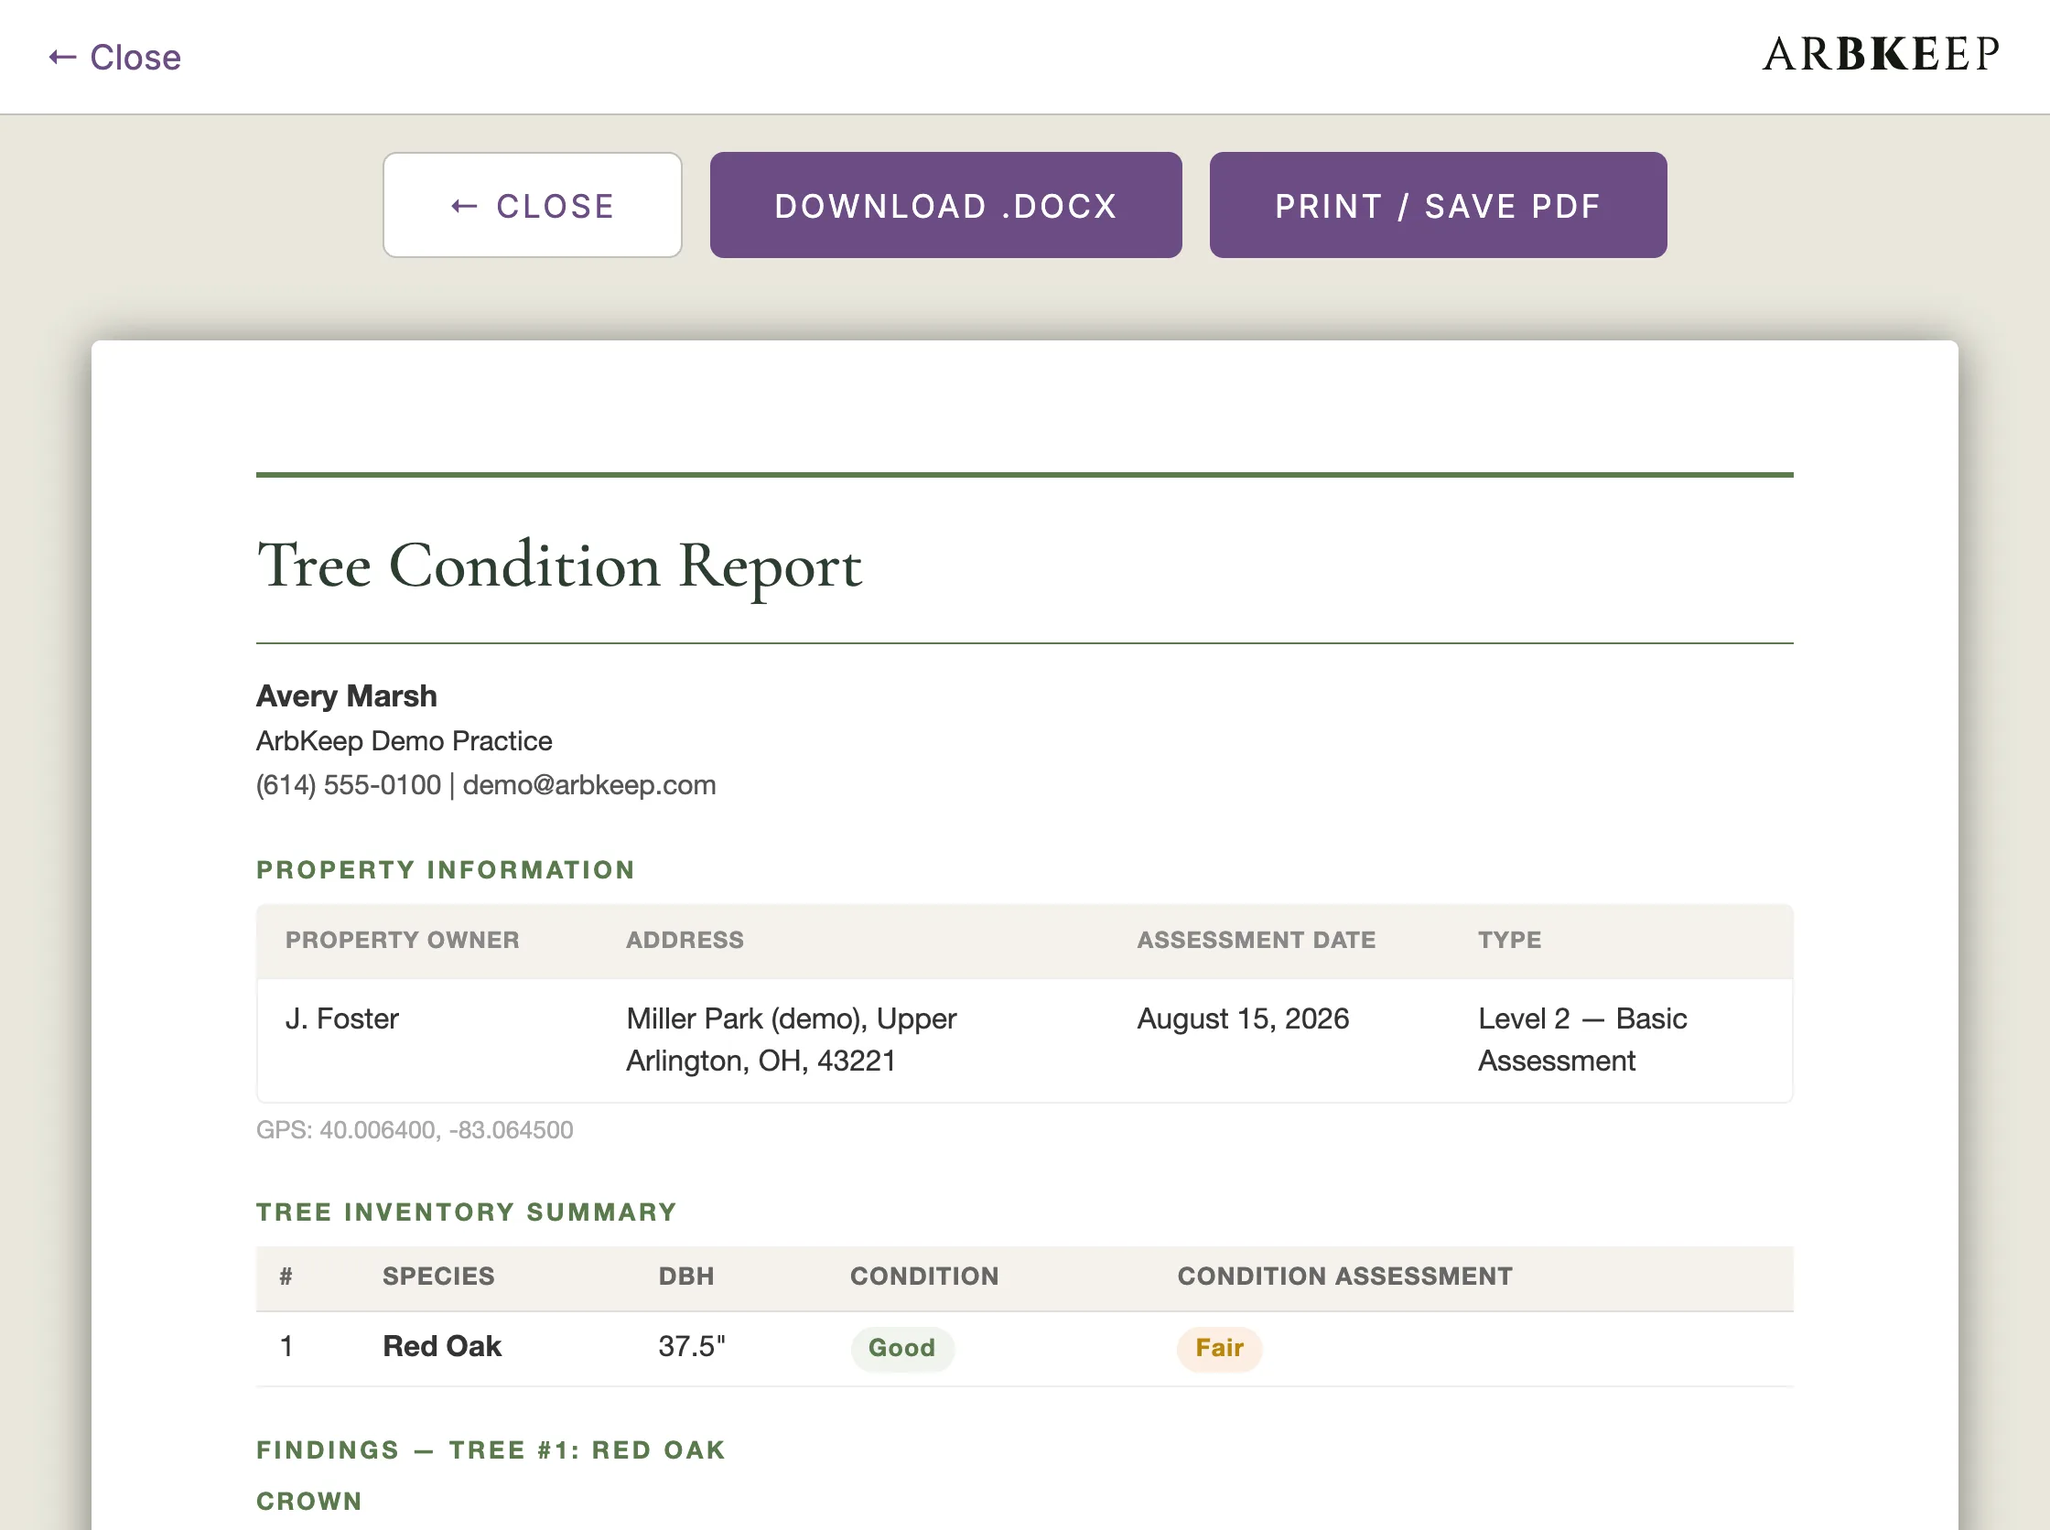The width and height of the screenshot is (2050, 1530).
Task: Click the GPS coordinates line
Action: point(415,1130)
